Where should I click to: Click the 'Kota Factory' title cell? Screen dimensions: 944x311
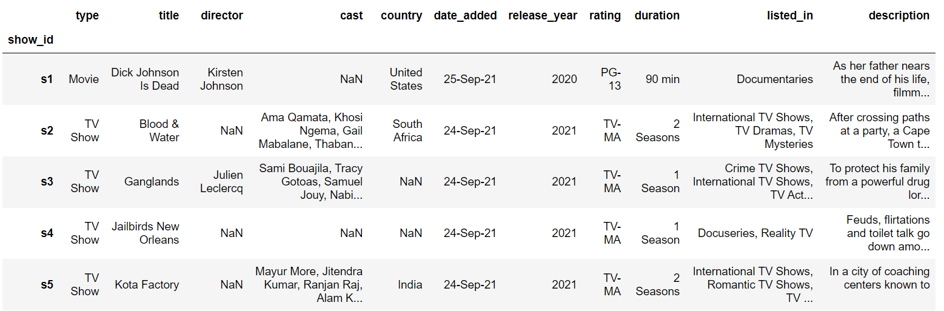click(x=147, y=284)
